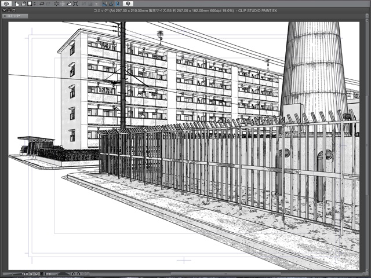
Task: Click the 0.0 rotation angle field
Action: 48,274
